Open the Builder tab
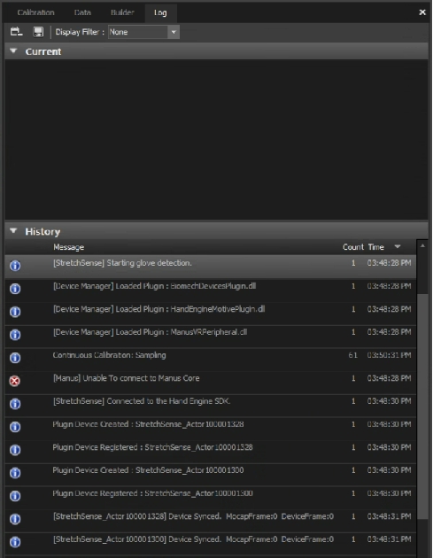Viewport: 433px width, 558px height. 122,12
